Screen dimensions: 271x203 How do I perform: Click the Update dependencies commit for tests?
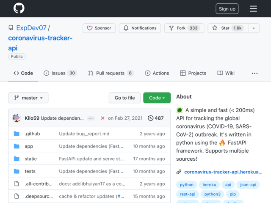[x=91, y=171]
